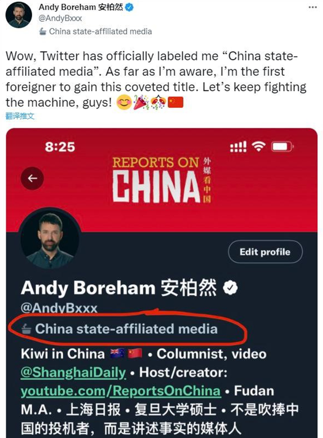Click the Edit profile button
The image size is (323, 438).
[x=265, y=252]
